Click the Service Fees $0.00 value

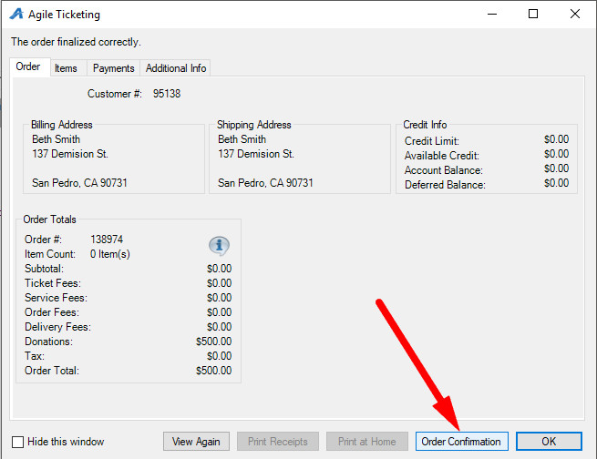(x=219, y=298)
